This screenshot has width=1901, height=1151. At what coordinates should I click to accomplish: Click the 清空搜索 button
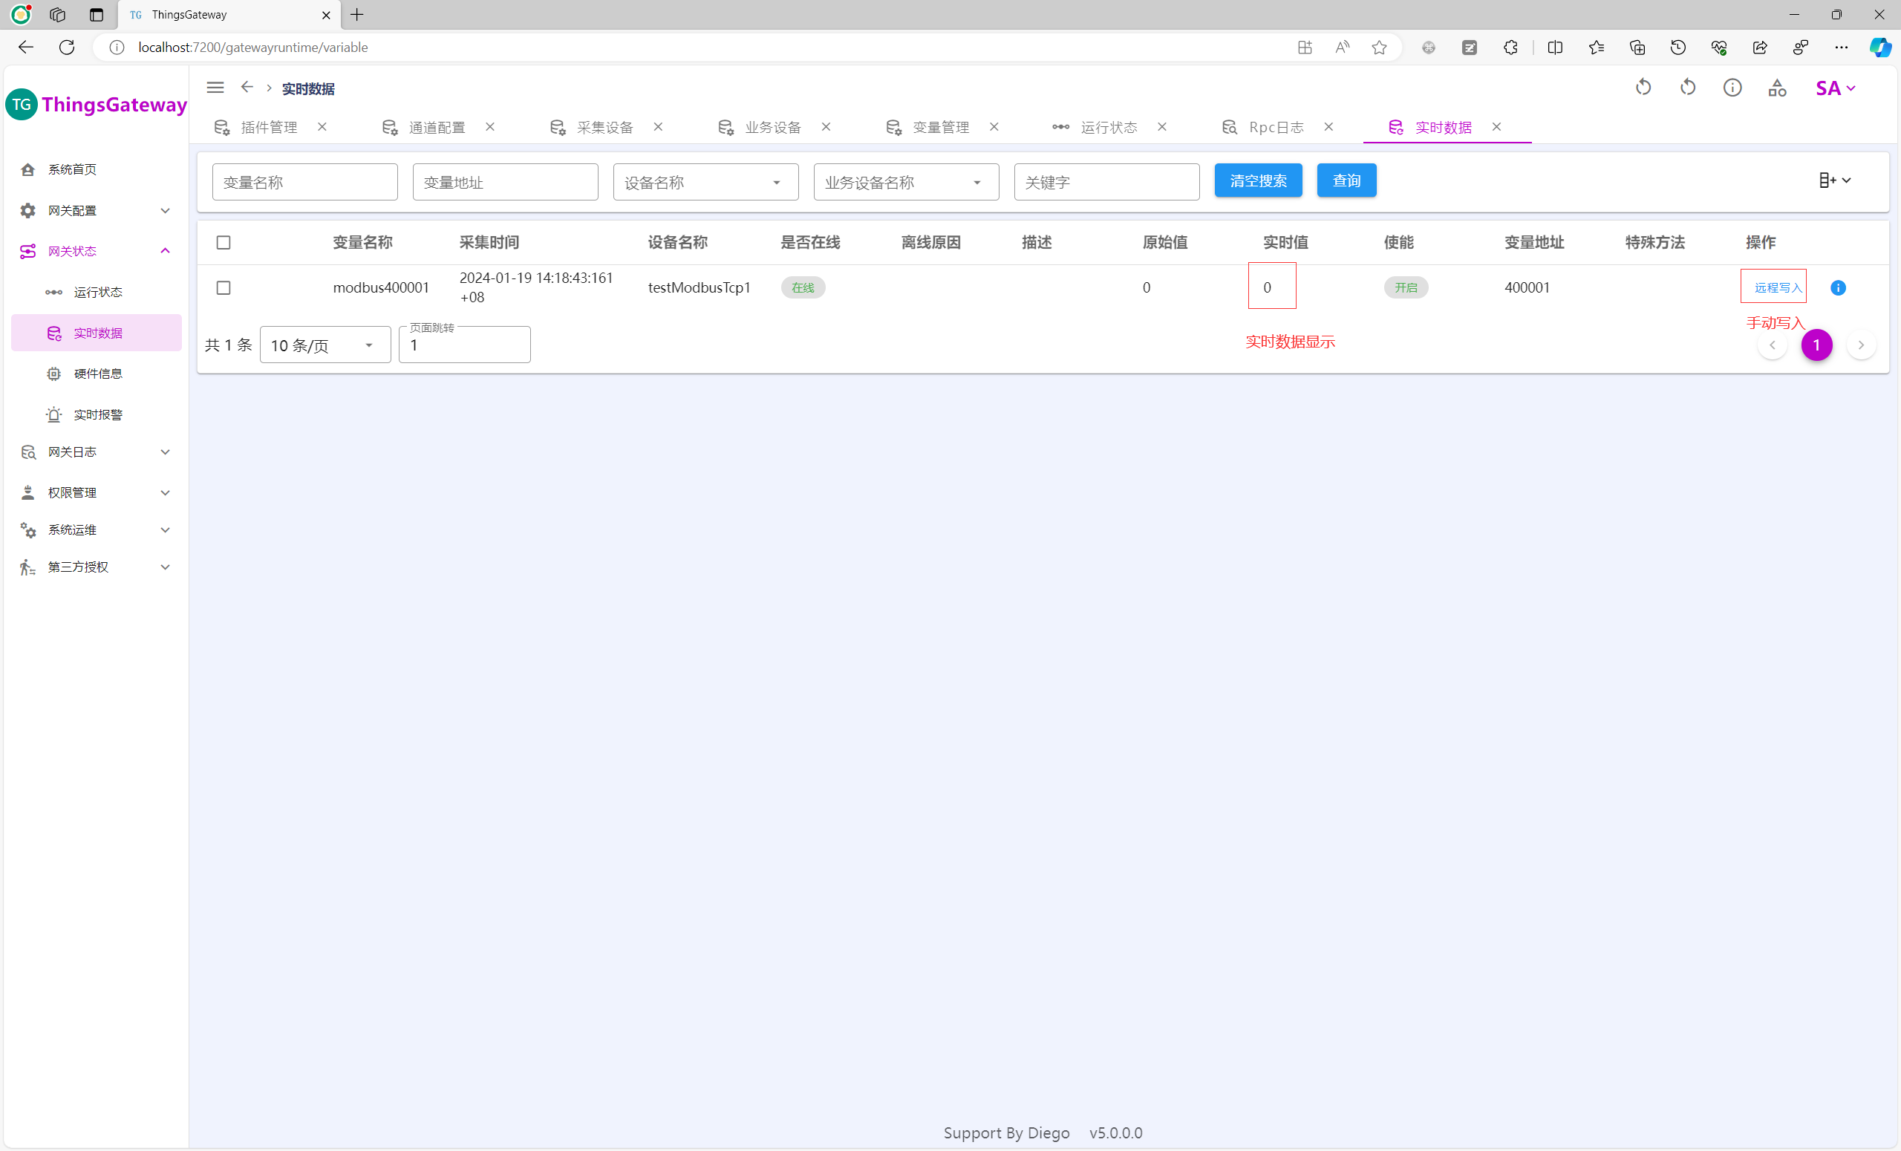[x=1258, y=180]
